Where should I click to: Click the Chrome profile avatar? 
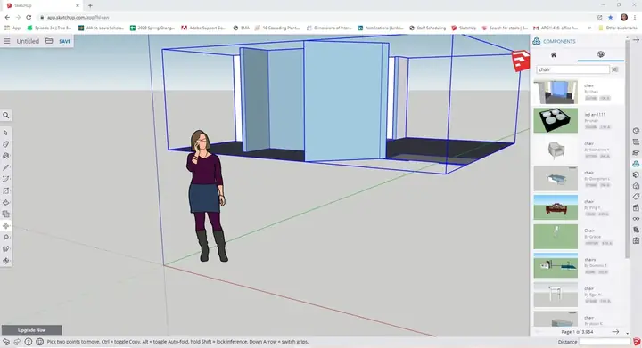(624, 17)
